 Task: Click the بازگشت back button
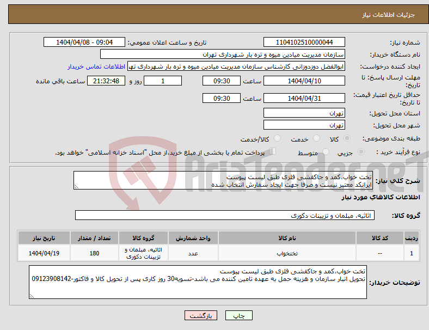201,315
